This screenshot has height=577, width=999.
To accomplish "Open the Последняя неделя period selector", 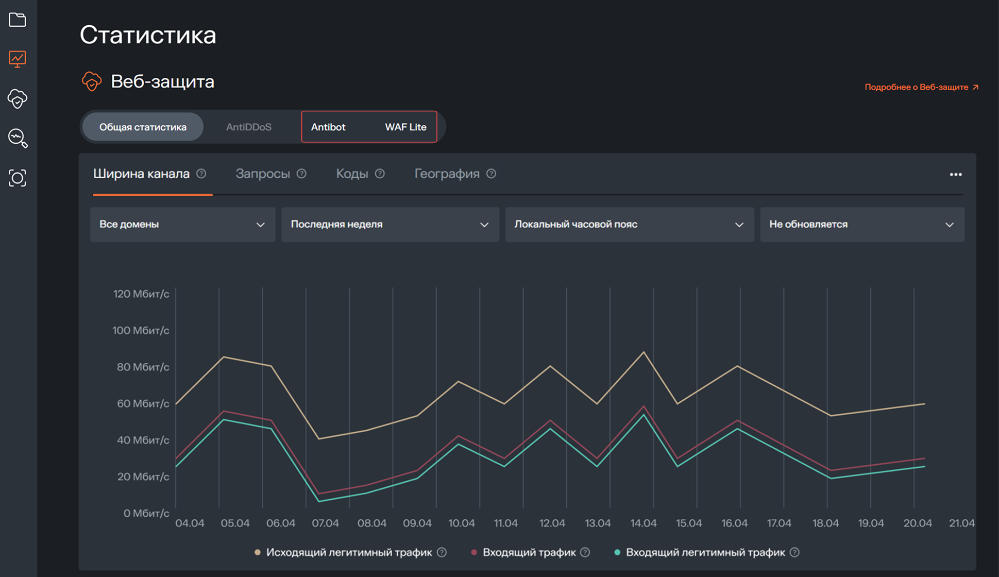I will point(390,224).
